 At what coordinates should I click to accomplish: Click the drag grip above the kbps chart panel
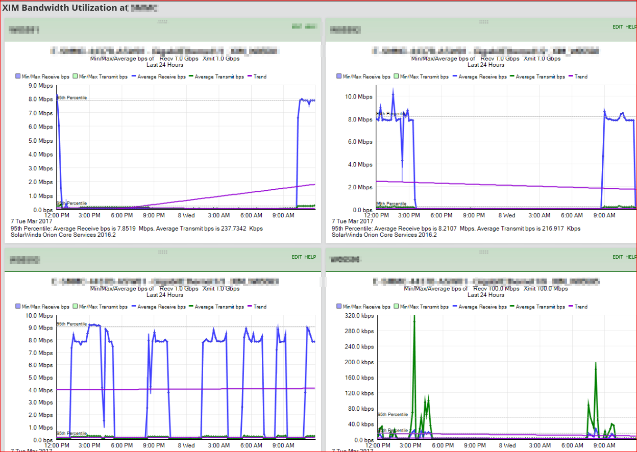point(483,252)
